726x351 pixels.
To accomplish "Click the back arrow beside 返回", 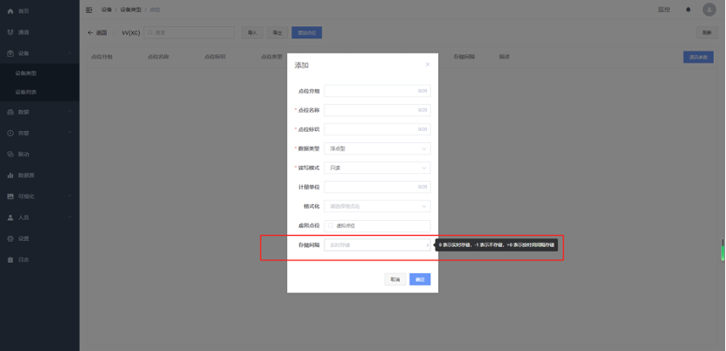I will pos(90,32).
